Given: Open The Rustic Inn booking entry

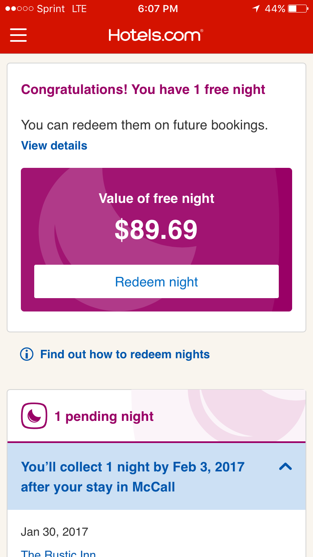Looking at the screenshot, I should pyautogui.click(x=58, y=553).
